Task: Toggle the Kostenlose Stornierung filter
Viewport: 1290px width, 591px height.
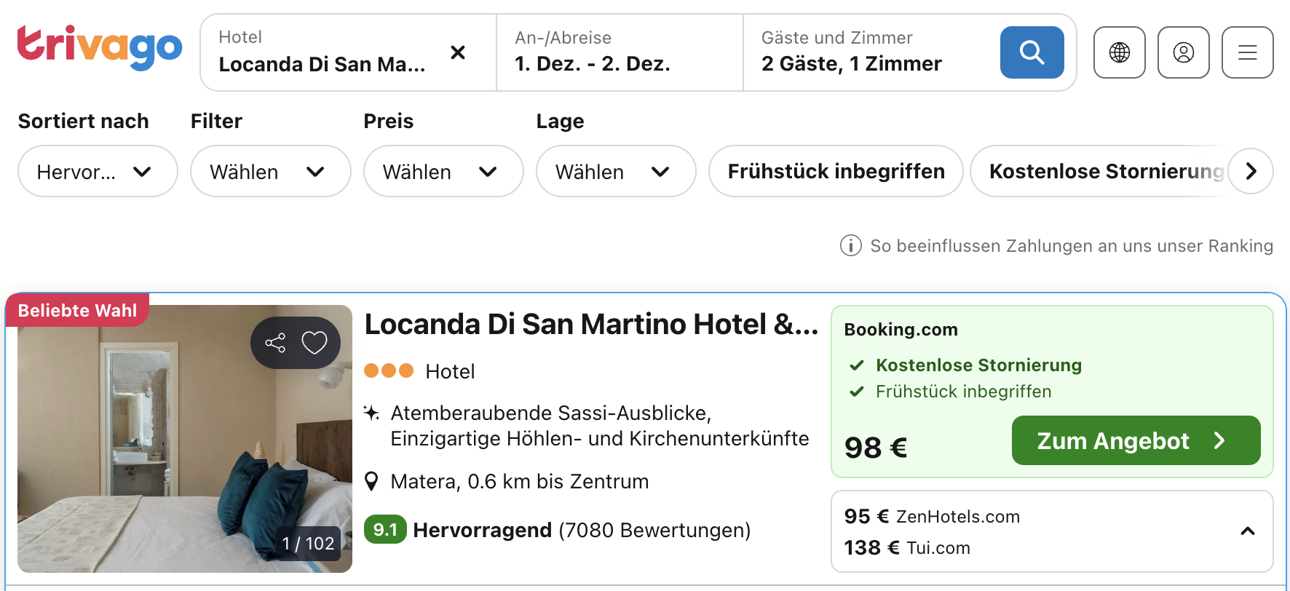Action: [x=1099, y=172]
